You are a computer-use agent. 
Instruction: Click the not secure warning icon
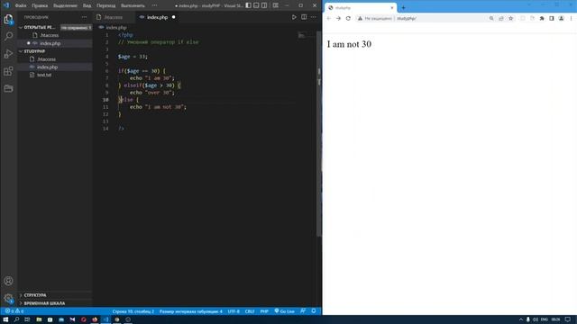point(361,18)
